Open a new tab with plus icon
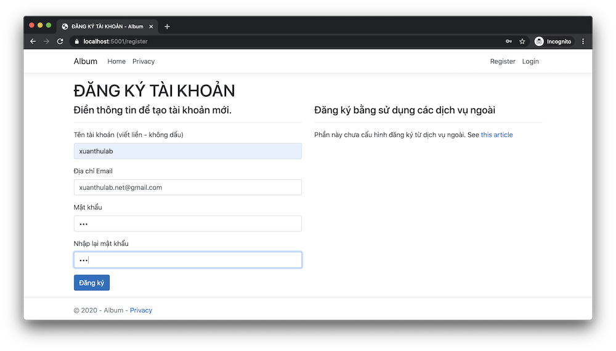The width and height of the screenshot is (616, 351). point(167,26)
